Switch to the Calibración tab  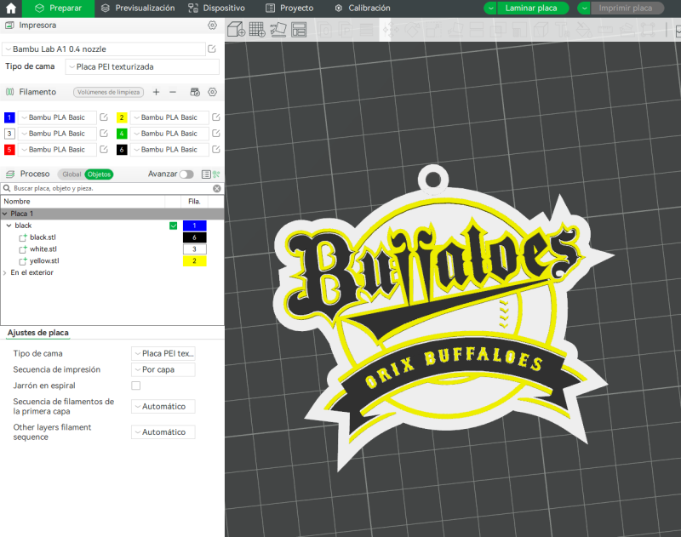363,9
